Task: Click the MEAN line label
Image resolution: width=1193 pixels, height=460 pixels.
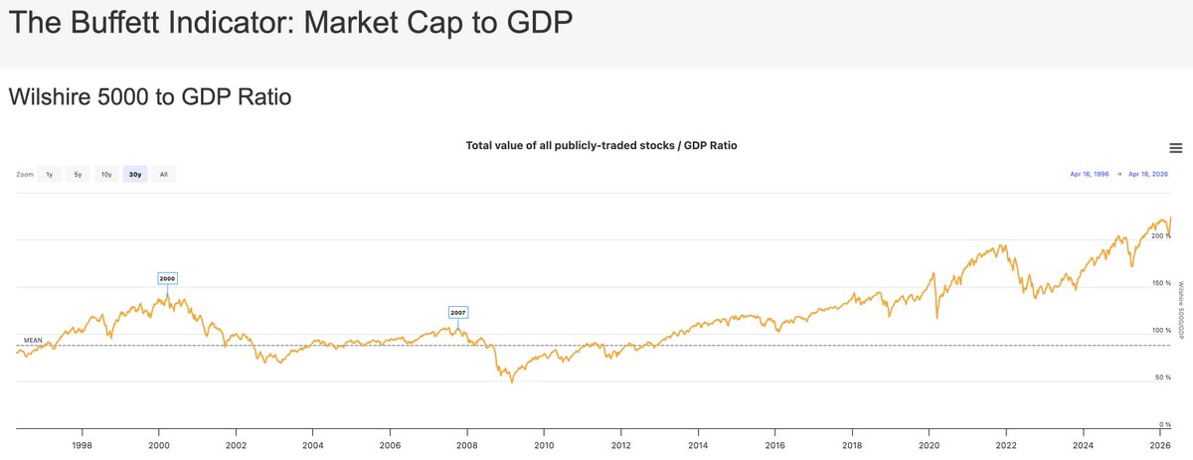Action: click(33, 341)
